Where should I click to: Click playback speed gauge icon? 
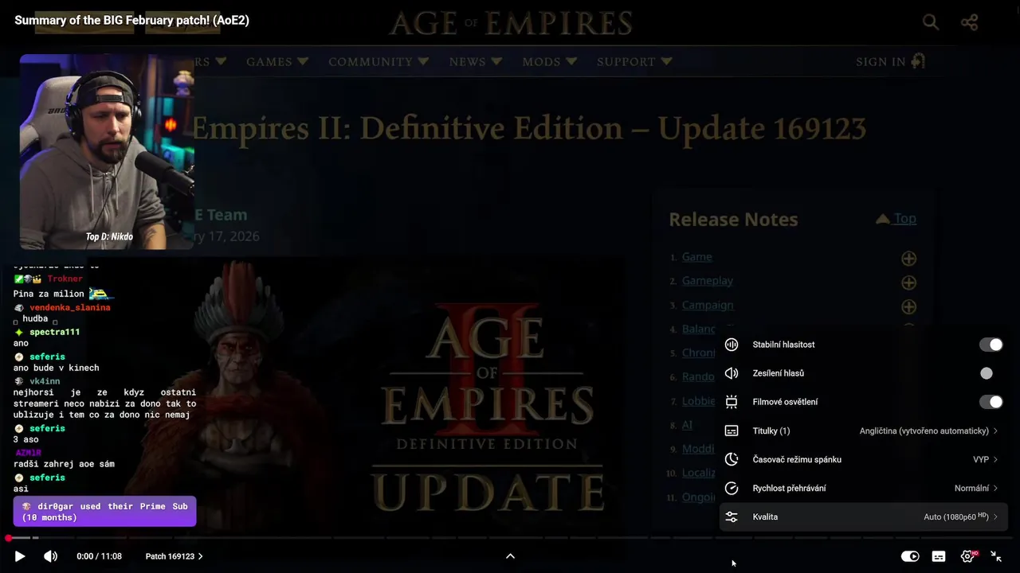click(732, 488)
